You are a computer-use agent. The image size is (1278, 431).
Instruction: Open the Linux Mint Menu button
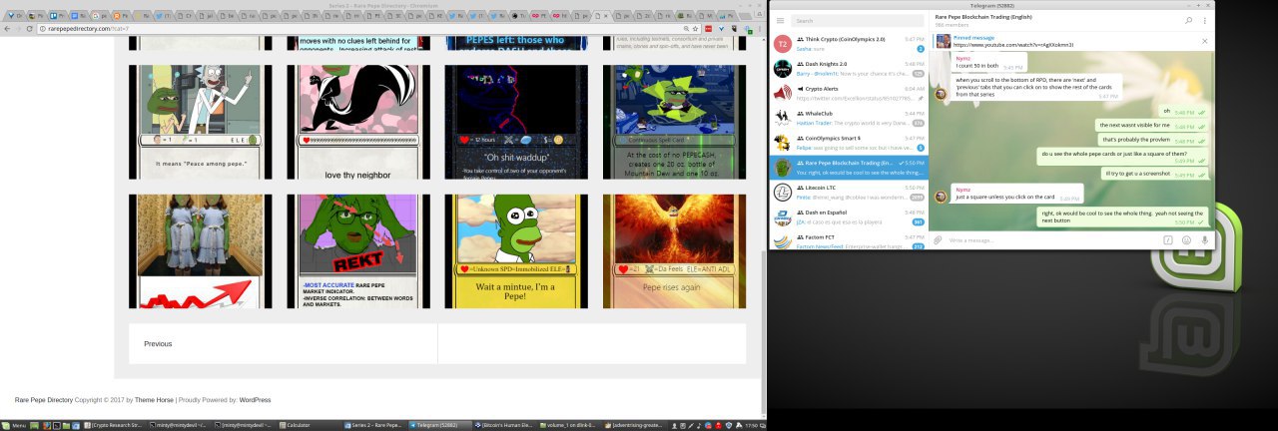pyautogui.click(x=13, y=425)
